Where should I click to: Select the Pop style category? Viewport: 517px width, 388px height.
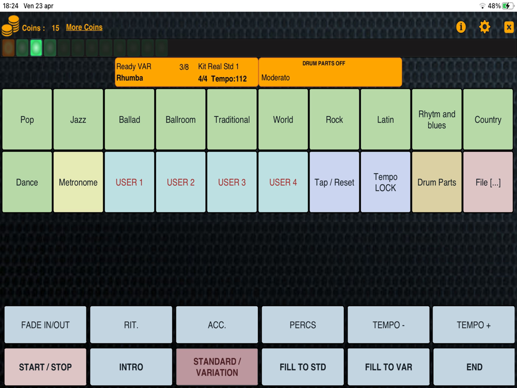tap(27, 120)
